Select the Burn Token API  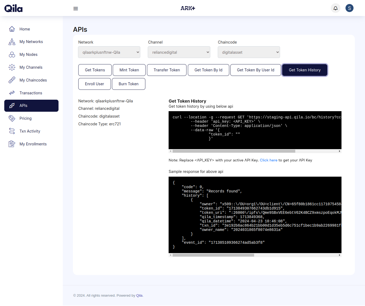[x=129, y=84]
